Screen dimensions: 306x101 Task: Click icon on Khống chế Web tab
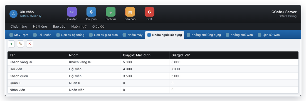point(228,35)
